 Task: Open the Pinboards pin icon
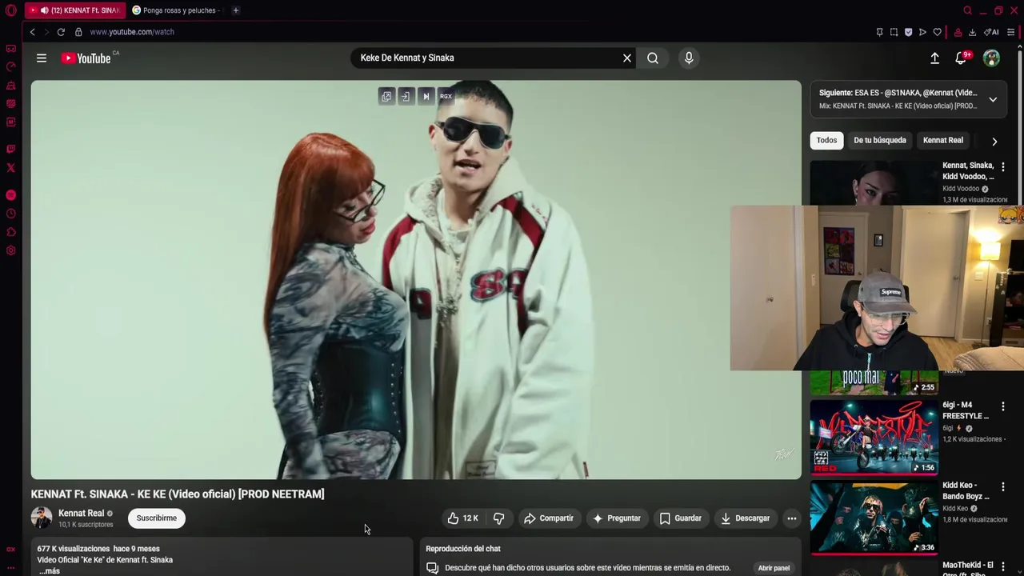(879, 32)
